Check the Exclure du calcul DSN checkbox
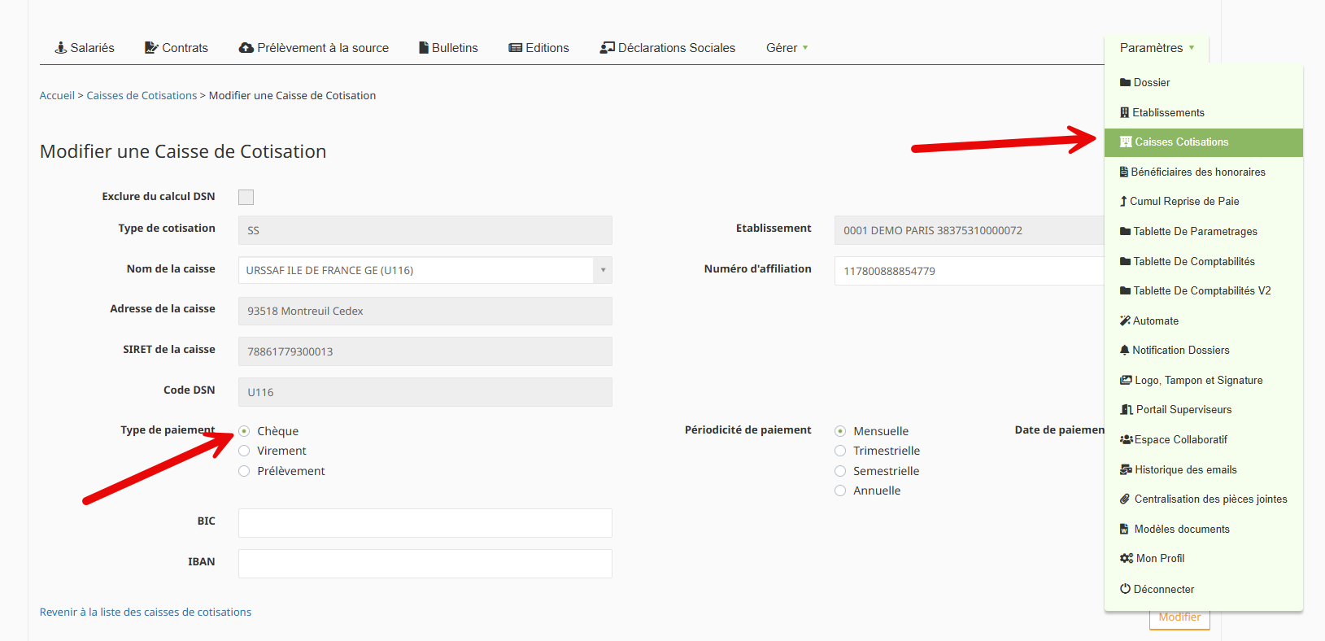This screenshot has height=641, width=1325. (x=246, y=197)
